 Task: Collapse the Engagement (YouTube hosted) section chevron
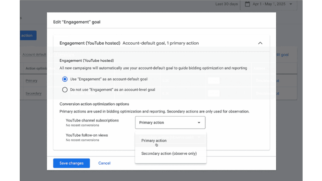[x=260, y=43]
